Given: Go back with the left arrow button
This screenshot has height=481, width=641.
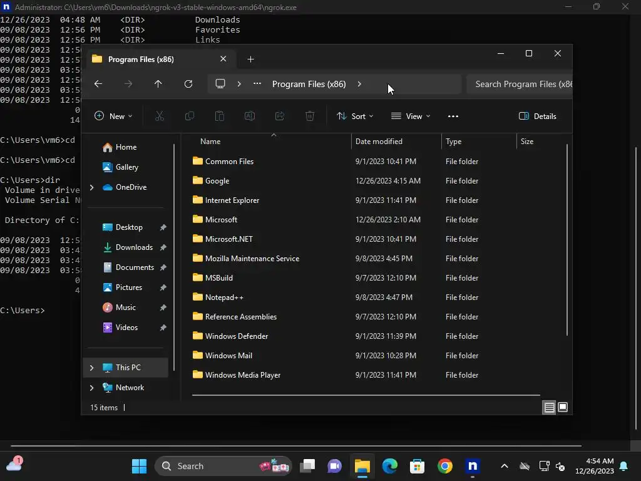Looking at the screenshot, I should pyautogui.click(x=98, y=84).
